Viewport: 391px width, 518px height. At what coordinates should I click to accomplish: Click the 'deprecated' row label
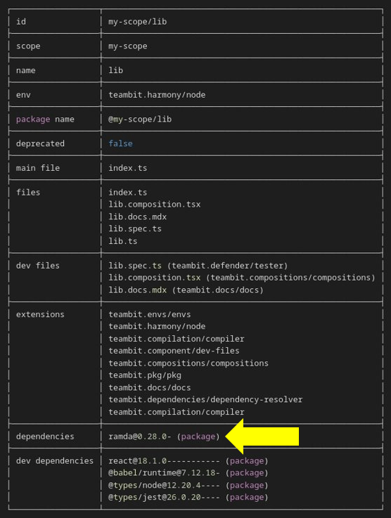point(40,143)
